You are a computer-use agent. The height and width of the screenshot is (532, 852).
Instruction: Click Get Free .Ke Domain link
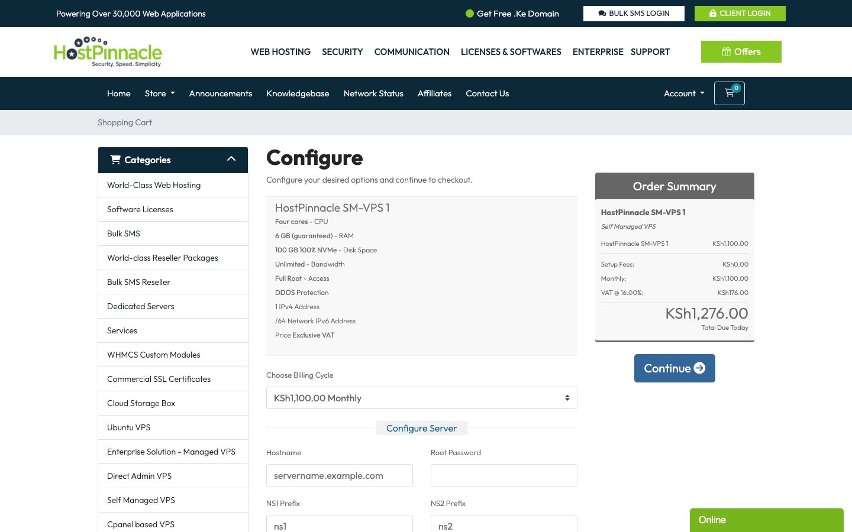point(518,14)
